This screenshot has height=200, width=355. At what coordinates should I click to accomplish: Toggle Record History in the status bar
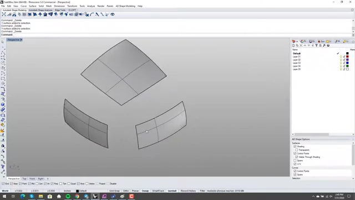(188, 191)
